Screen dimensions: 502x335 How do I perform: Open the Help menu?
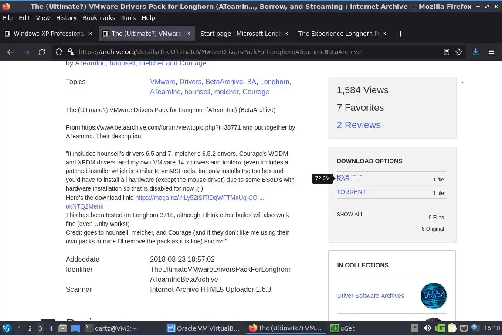pyautogui.click(x=148, y=18)
